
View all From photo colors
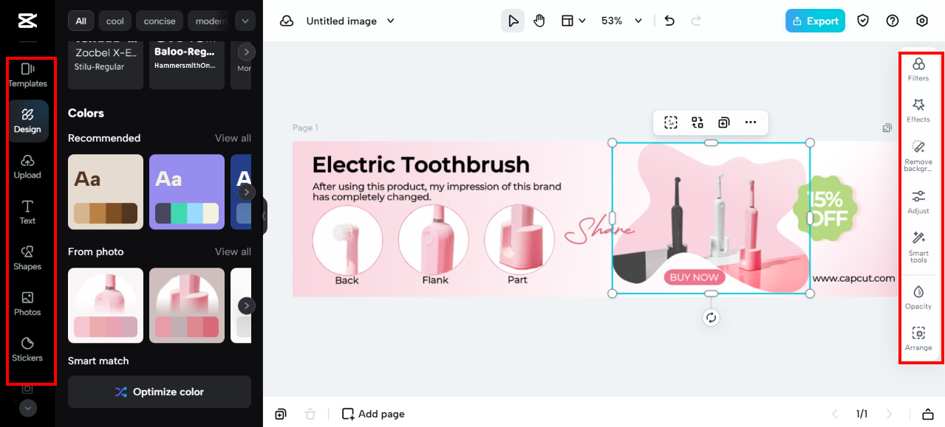pyautogui.click(x=233, y=251)
